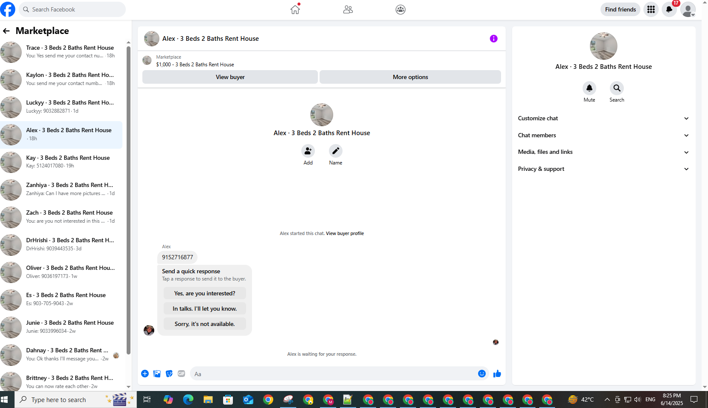
Task: Send quick reply 'Sorry, it's not available.'
Action: click(204, 324)
